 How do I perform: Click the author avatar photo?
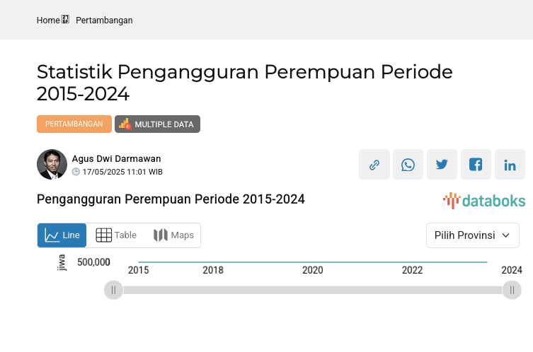click(x=52, y=164)
